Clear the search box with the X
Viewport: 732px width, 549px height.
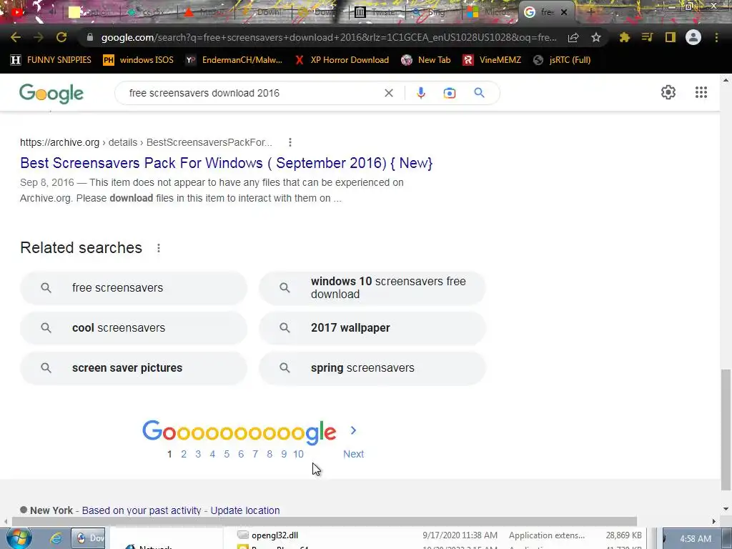pyautogui.click(x=388, y=93)
